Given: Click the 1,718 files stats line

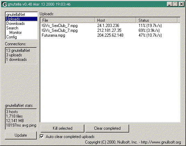Looking at the screenshot, I should (x=14, y=116).
